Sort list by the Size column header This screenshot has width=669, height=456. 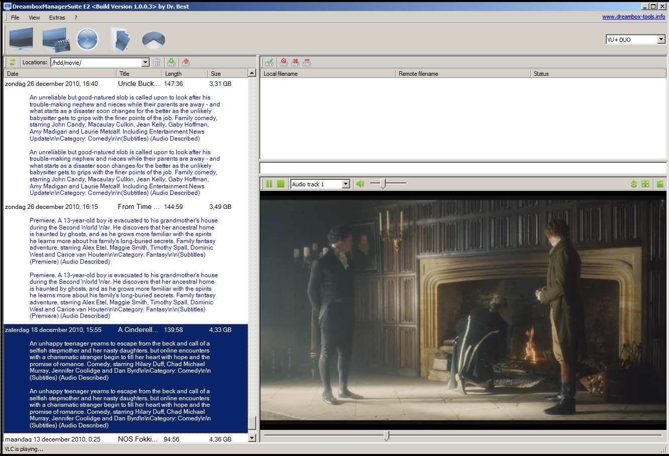[228, 73]
